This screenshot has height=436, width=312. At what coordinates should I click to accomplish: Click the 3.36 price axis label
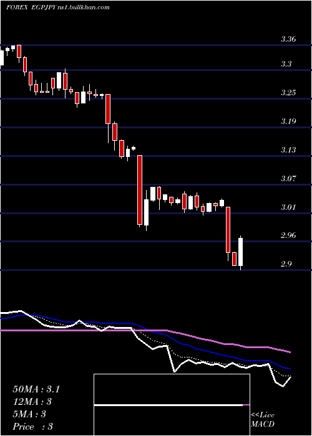[x=288, y=39]
